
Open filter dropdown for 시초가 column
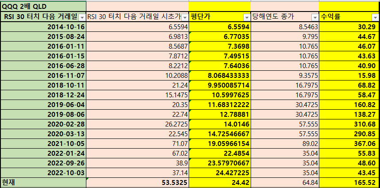coord(185,17)
